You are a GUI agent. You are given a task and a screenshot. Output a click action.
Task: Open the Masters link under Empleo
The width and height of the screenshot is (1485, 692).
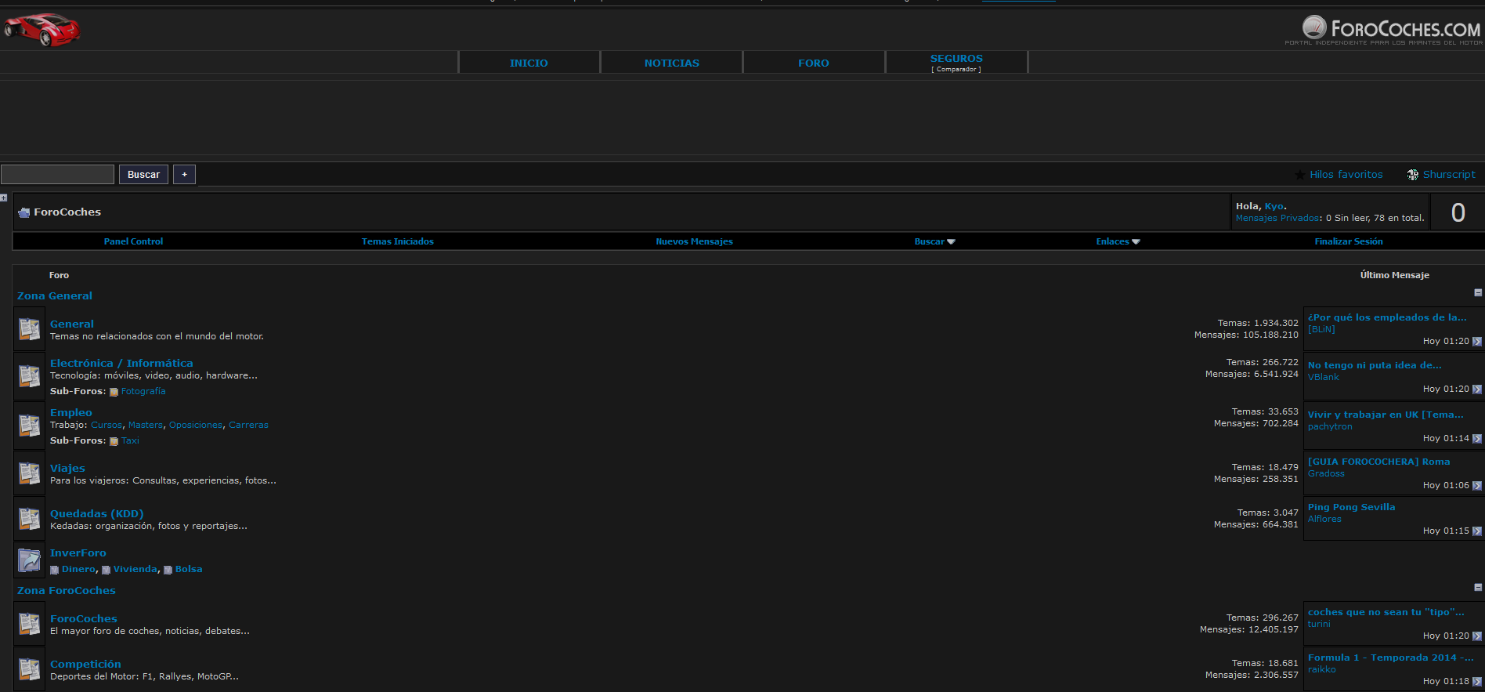pos(146,425)
